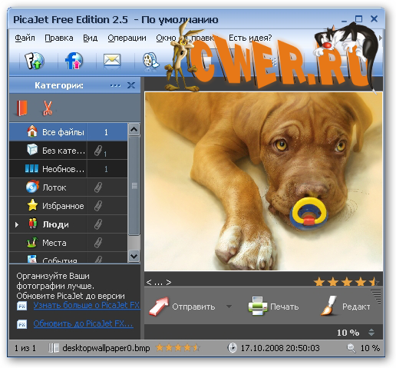
Task: Open the Вид menu
Action: (90, 38)
